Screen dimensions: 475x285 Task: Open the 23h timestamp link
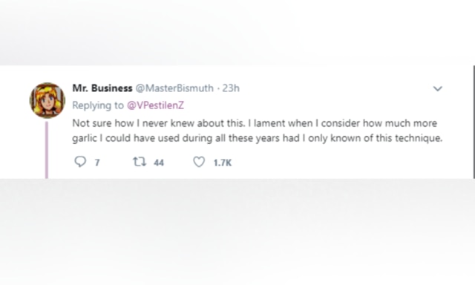[231, 88]
